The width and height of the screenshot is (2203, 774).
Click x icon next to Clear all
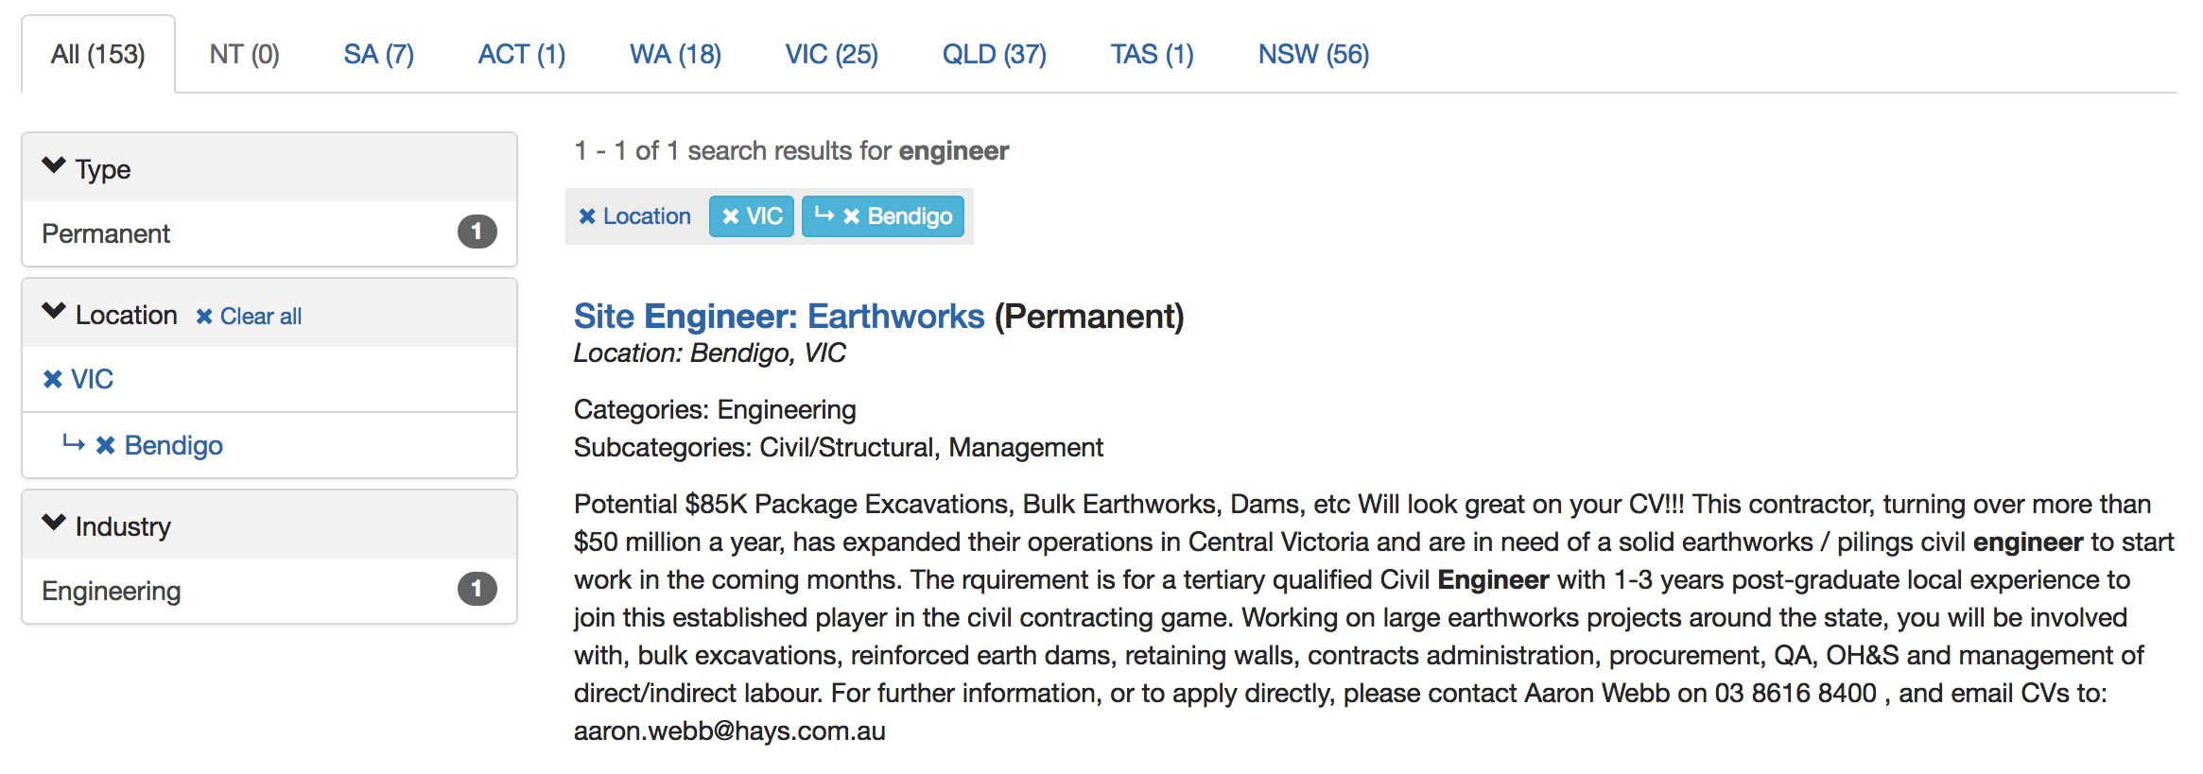tap(204, 317)
